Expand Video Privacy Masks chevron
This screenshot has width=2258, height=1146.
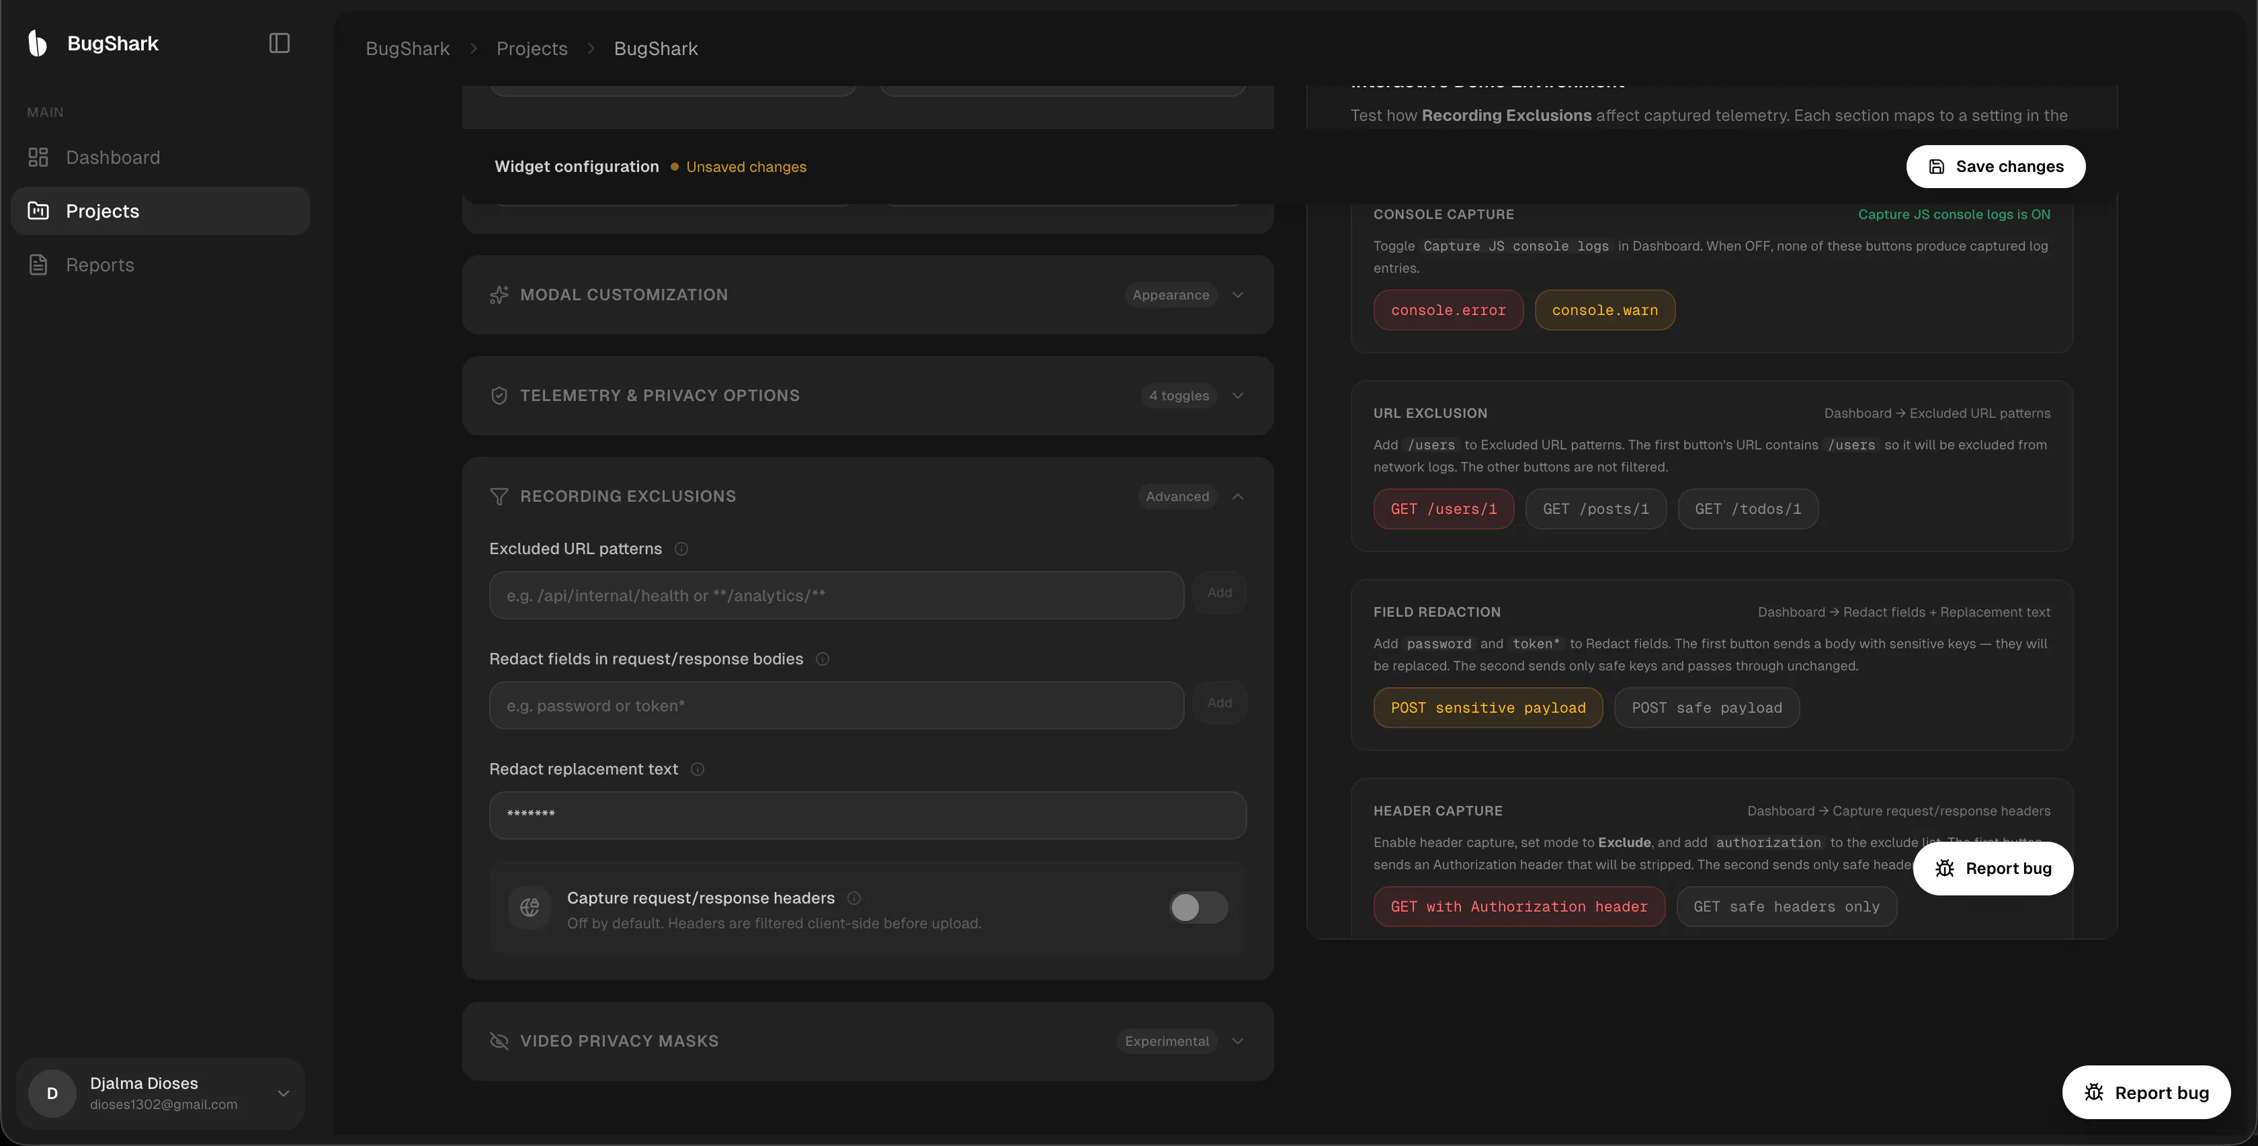coord(1238,1041)
